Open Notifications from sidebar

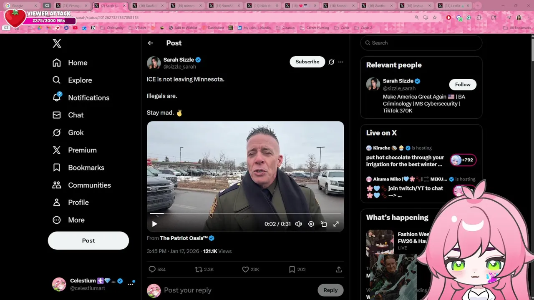coord(81,98)
